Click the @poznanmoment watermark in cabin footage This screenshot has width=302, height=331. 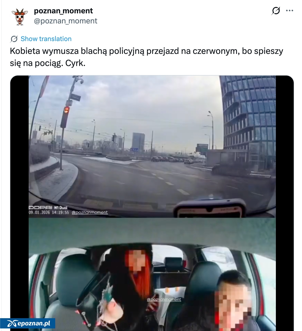pyautogui.click(x=164, y=300)
